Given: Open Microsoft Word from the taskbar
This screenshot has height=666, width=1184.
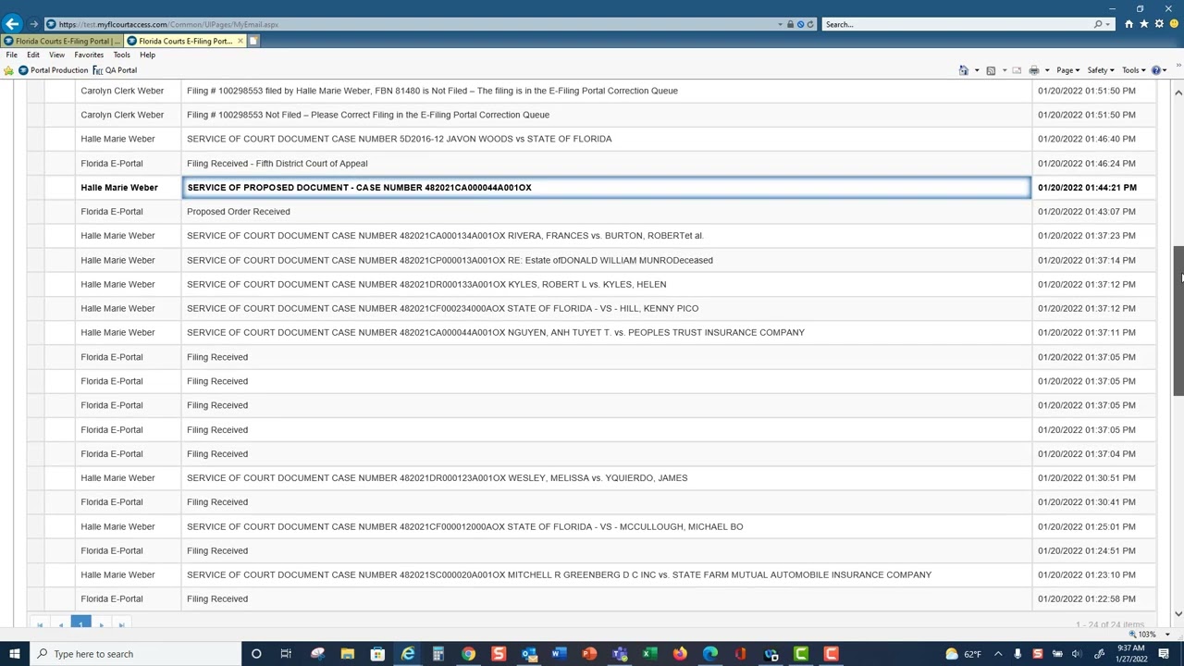Looking at the screenshot, I should tap(559, 654).
